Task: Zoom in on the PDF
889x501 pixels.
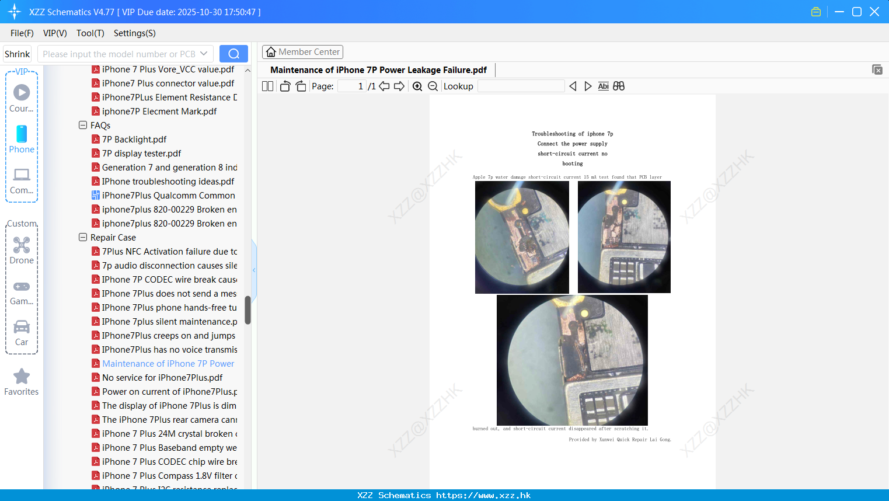Action: [x=417, y=86]
